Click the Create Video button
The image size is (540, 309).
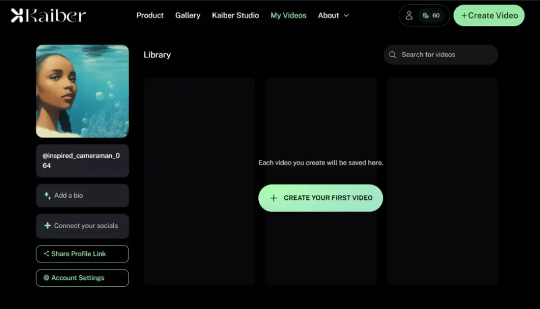[x=488, y=15]
